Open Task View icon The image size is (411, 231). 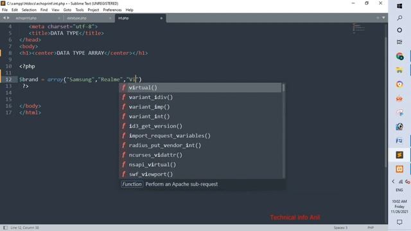point(399,42)
